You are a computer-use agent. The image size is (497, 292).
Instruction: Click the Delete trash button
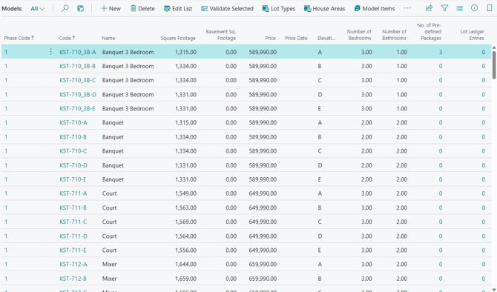(x=142, y=9)
